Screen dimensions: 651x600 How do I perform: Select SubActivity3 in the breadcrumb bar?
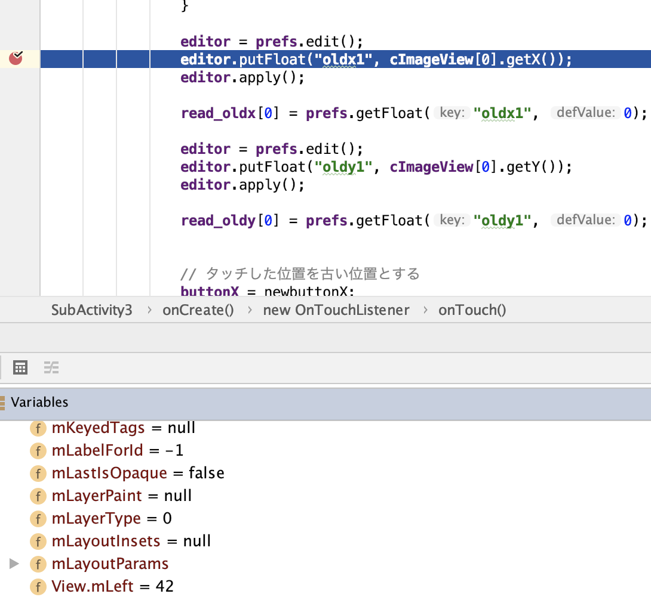[91, 310]
